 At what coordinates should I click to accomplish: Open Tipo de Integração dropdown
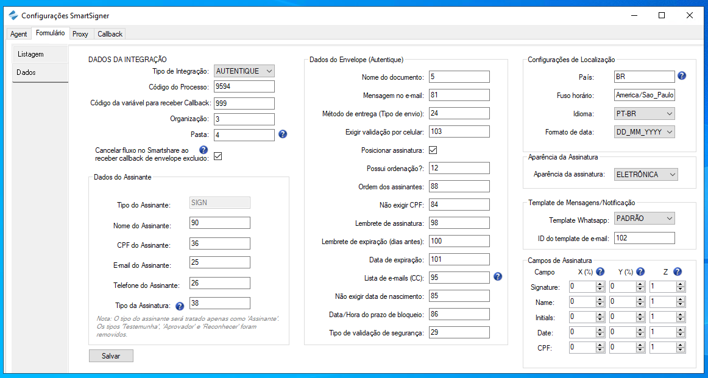click(x=244, y=71)
